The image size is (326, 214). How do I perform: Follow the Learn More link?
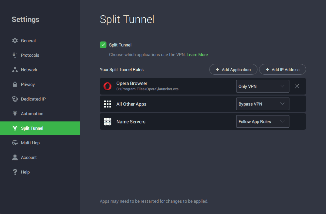[x=197, y=54]
